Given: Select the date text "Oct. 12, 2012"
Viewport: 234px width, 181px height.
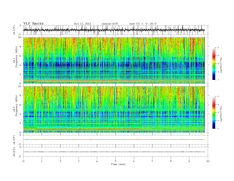Looking at the screenshot, I should 82,24.
